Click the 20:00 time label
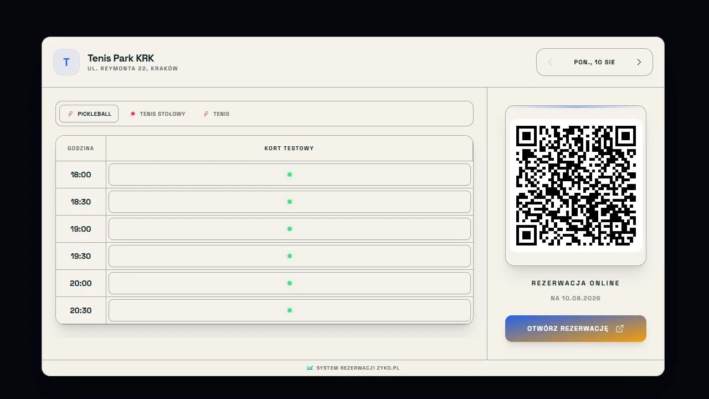The height and width of the screenshot is (399, 709). [x=81, y=283]
